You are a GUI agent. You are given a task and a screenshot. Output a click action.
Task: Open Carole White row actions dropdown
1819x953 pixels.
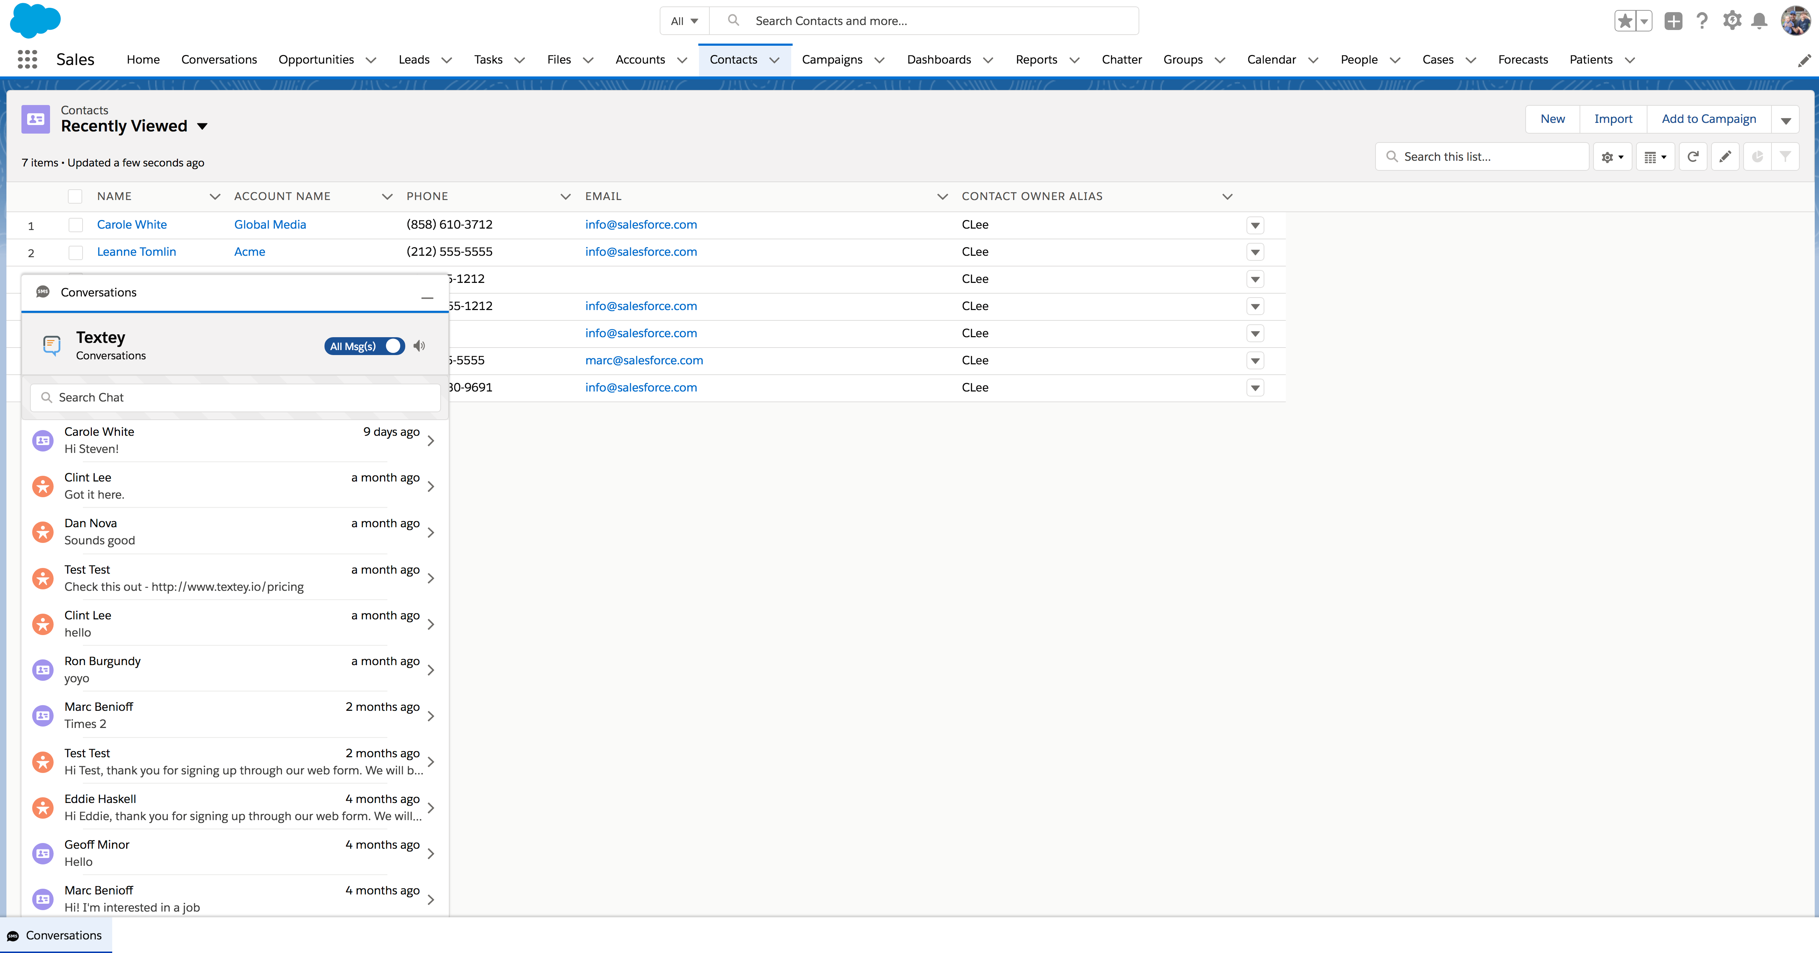point(1255,225)
